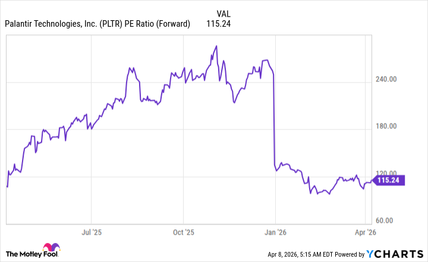Click the chart line's starting point at left
The height and width of the screenshot is (262, 428).
pyautogui.click(x=7, y=187)
